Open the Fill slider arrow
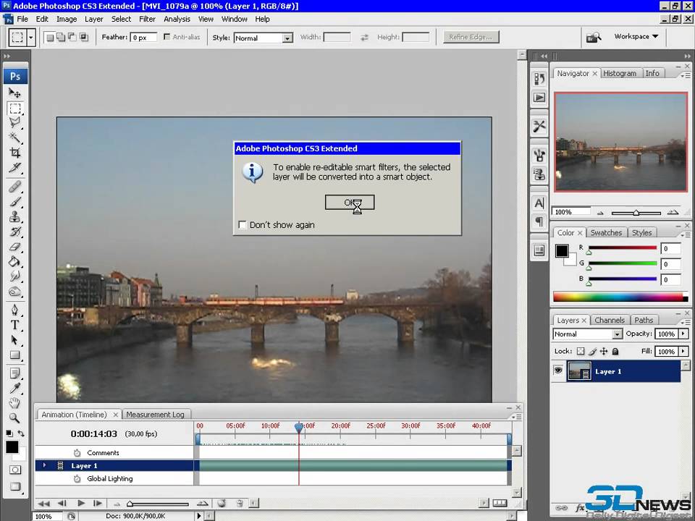This screenshot has width=695, height=521. click(x=683, y=352)
